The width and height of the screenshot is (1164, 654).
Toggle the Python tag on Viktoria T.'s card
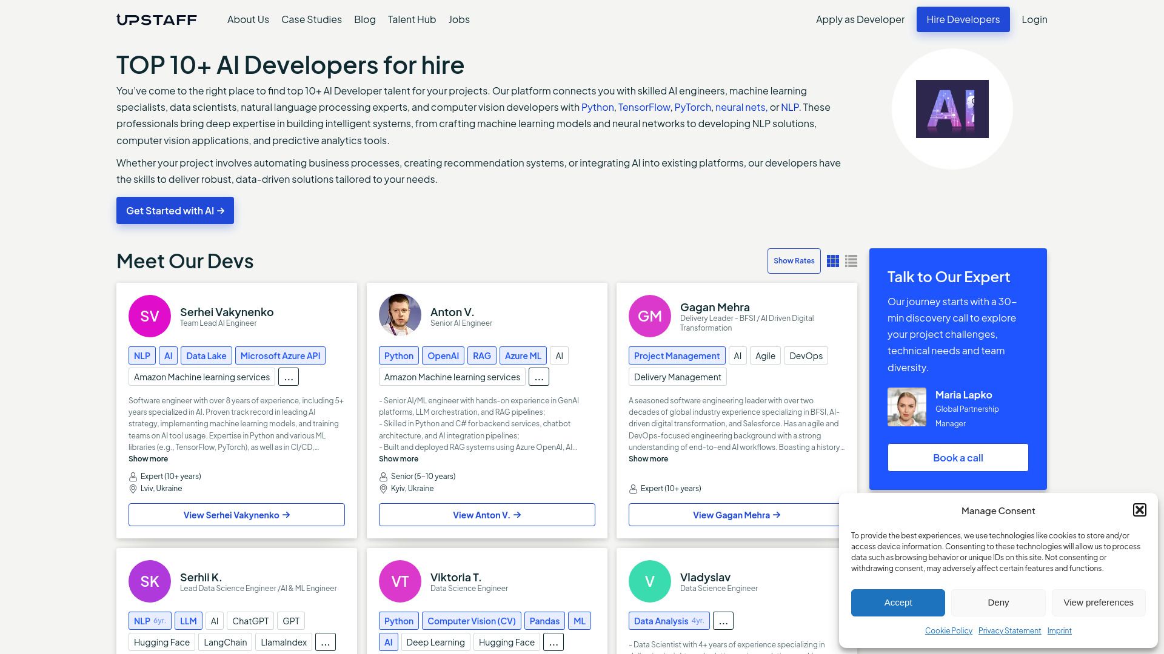point(399,621)
